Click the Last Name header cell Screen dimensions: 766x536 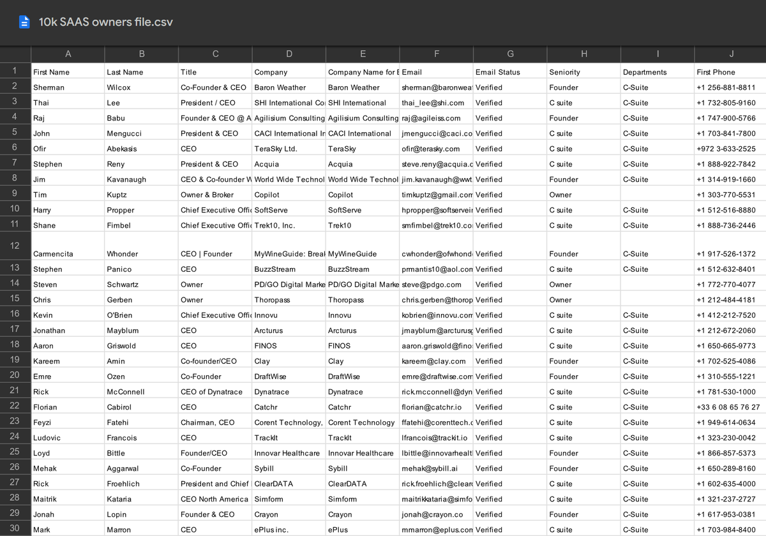[142, 71]
